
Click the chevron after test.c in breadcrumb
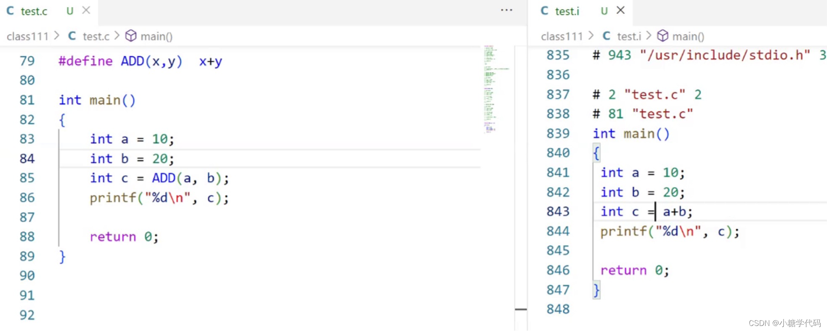point(117,36)
